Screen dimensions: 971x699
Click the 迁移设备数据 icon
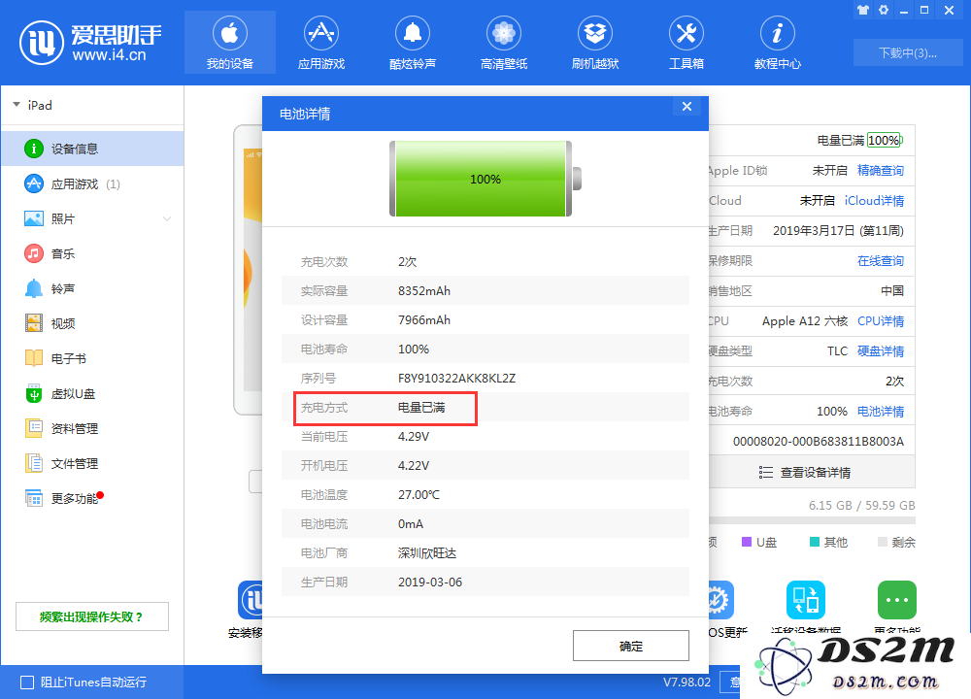(x=806, y=600)
